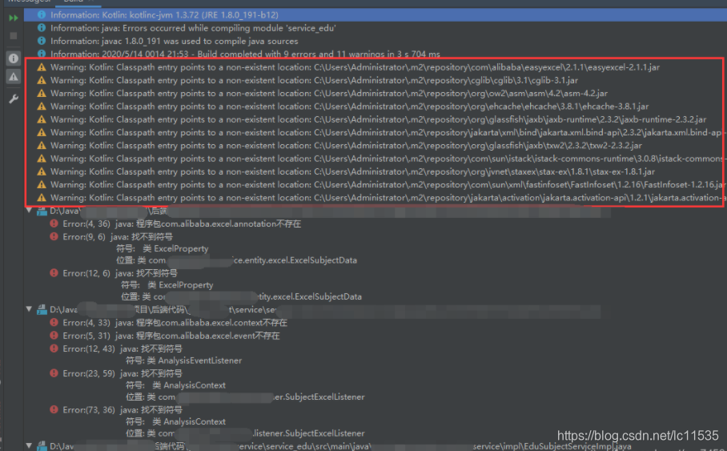727x451 pixels.
Task: Click warning icon of jaxb-runtime row
Action: [42, 119]
